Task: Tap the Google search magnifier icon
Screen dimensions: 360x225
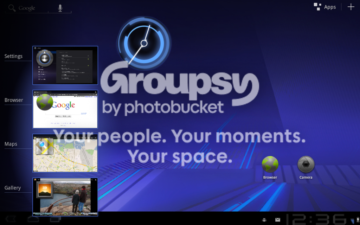Action: pyautogui.click(x=12, y=8)
